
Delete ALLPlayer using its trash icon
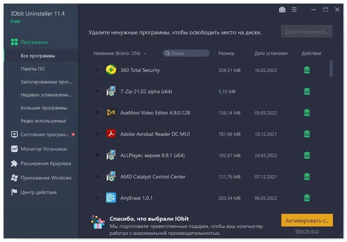point(307,155)
